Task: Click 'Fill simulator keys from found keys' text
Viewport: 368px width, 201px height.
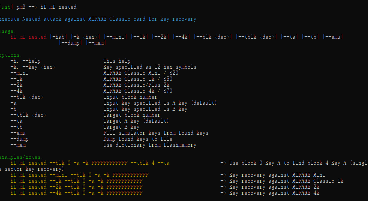Action: click(156, 133)
